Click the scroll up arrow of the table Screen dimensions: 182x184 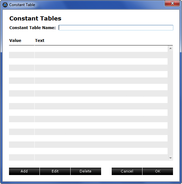click(x=170, y=48)
